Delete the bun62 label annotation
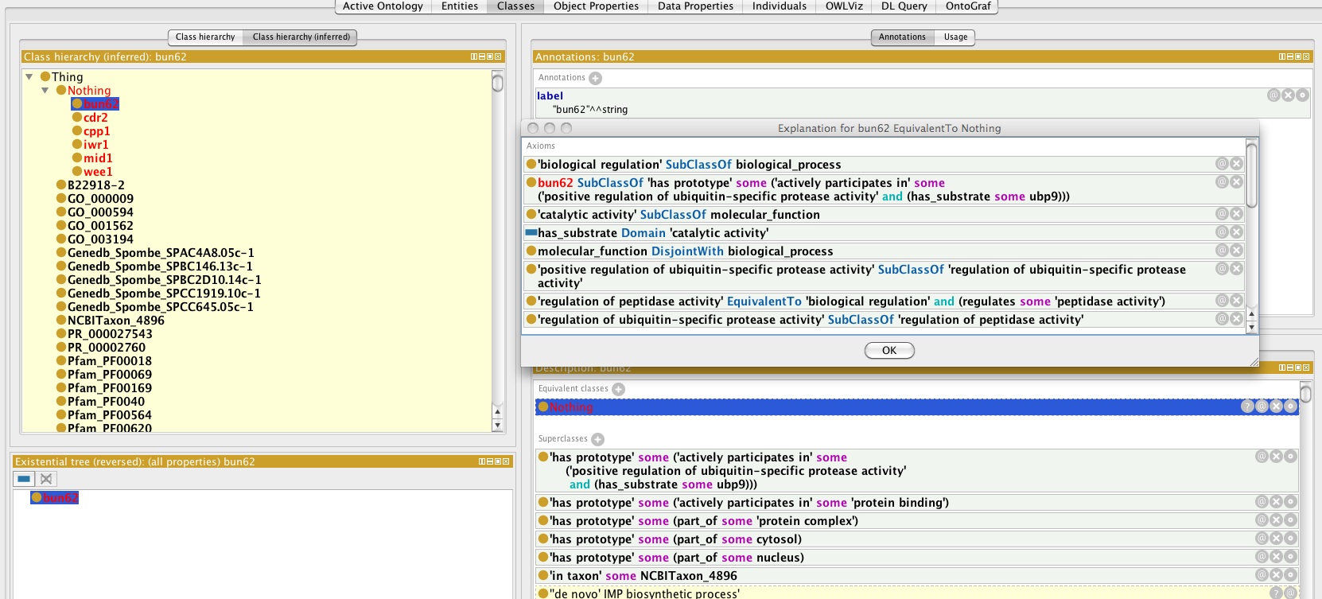Viewport: 1322px width, 599px height. point(1288,95)
